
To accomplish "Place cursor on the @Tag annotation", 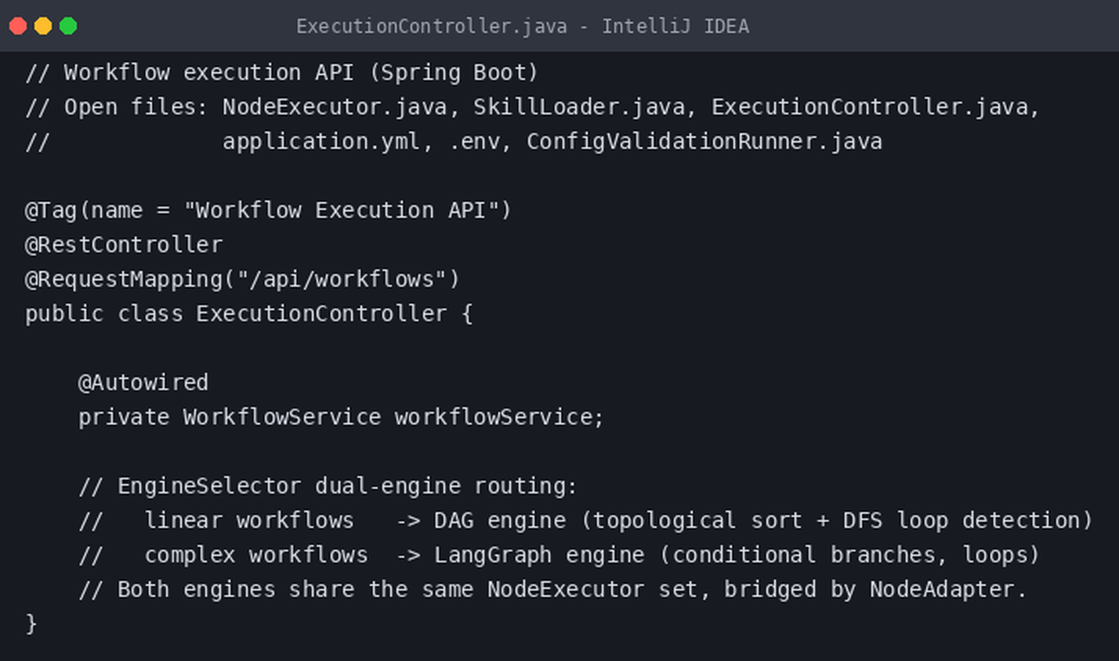I will click(52, 210).
